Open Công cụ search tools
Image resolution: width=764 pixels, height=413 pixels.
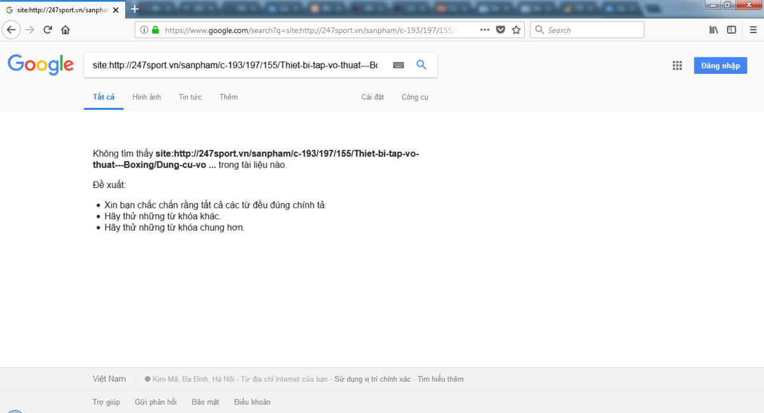point(415,97)
